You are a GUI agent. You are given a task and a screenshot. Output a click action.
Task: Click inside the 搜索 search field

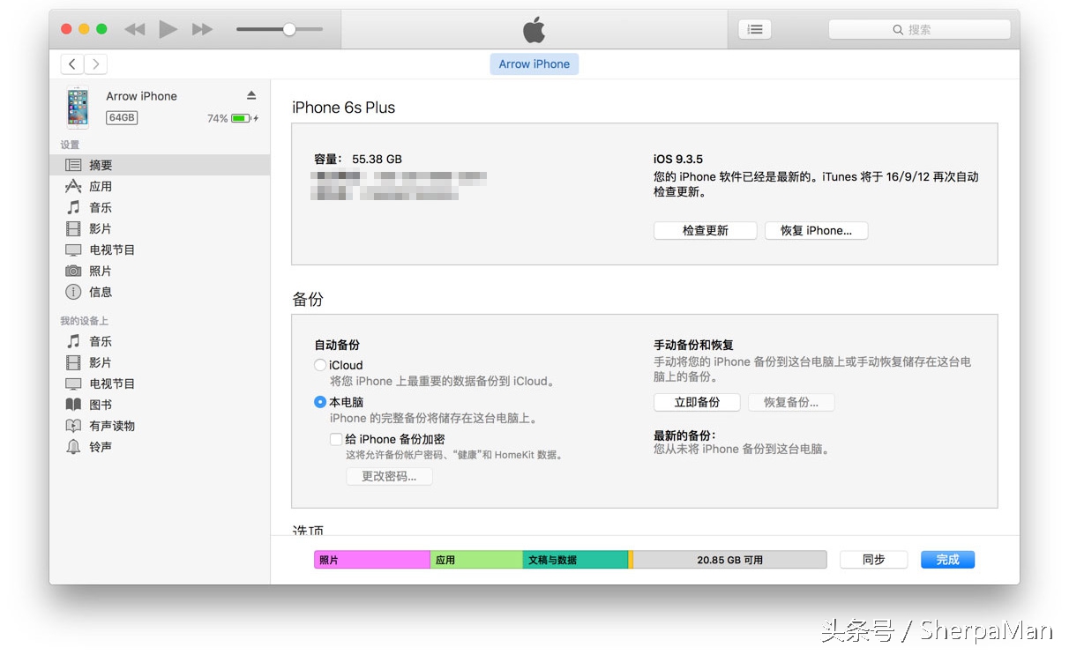(919, 28)
